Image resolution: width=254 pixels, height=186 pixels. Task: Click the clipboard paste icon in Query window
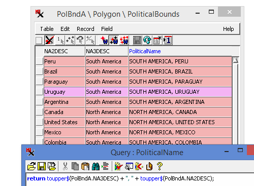pyautogui.click(x=85, y=166)
